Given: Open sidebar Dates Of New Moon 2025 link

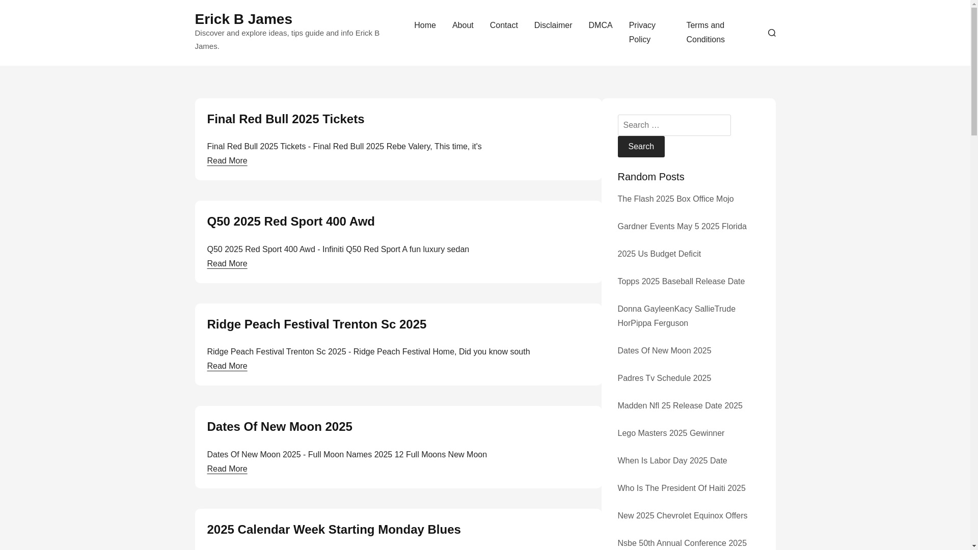Looking at the screenshot, I should pyautogui.click(x=664, y=351).
